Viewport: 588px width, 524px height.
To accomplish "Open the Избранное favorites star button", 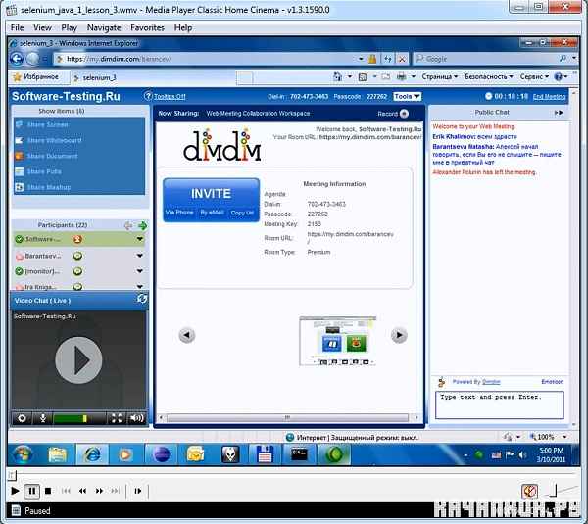I will click(x=36, y=76).
